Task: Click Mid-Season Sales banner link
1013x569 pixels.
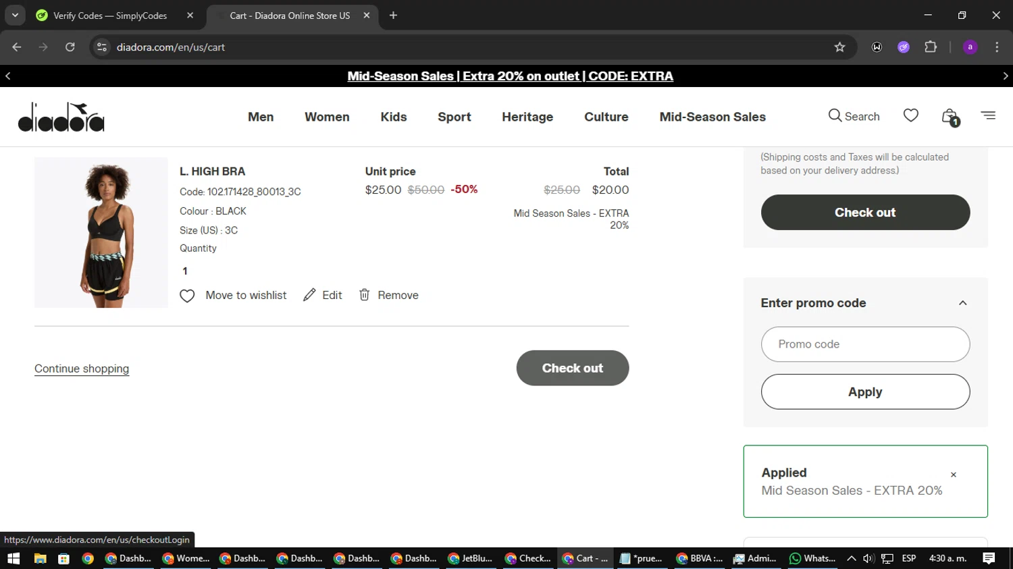Action: tap(511, 76)
